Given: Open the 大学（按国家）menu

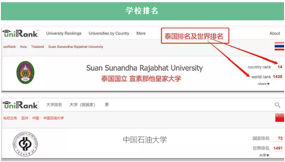Looking at the screenshot, I should (x=82, y=105).
